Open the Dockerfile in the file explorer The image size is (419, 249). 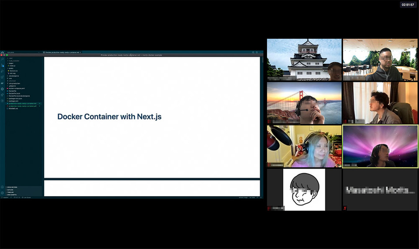[x=12, y=91]
